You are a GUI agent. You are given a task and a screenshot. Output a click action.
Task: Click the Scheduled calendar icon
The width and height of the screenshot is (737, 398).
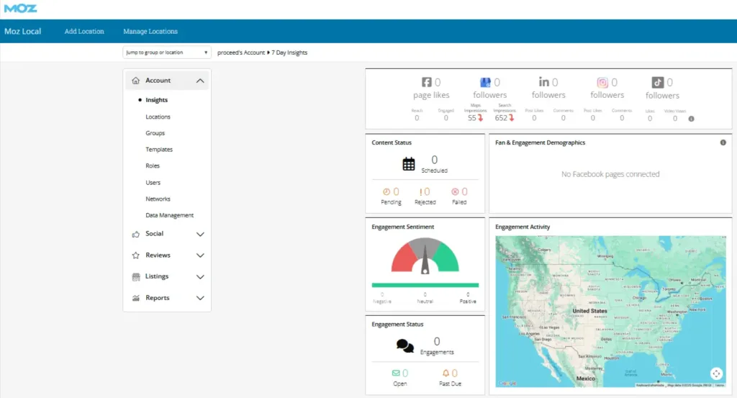[x=409, y=164]
